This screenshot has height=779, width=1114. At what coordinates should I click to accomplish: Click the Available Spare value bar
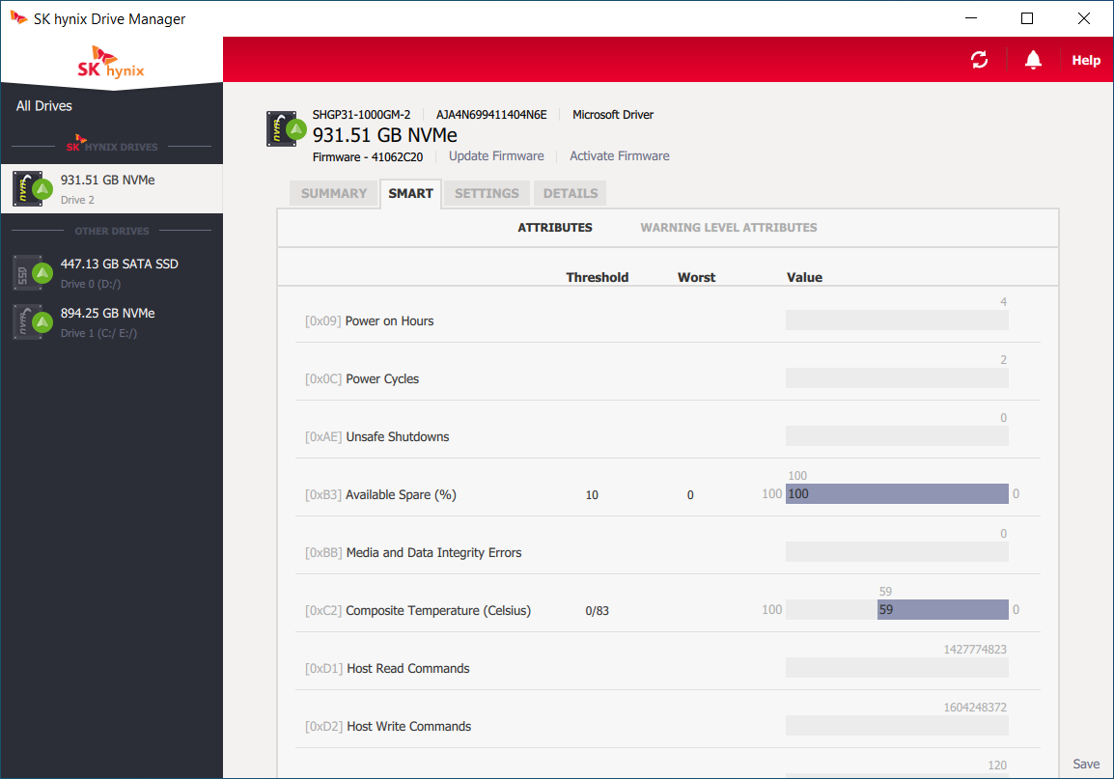tap(897, 493)
